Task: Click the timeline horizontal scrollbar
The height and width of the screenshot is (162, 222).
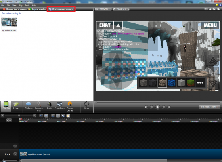Action: pos(94,160)
